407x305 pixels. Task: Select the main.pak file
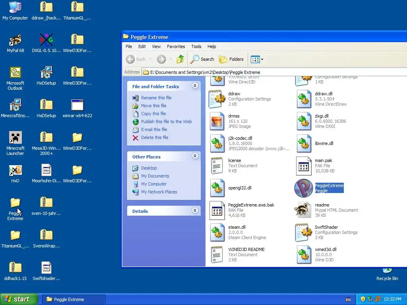pyautogui.click(x=304, y=166)
